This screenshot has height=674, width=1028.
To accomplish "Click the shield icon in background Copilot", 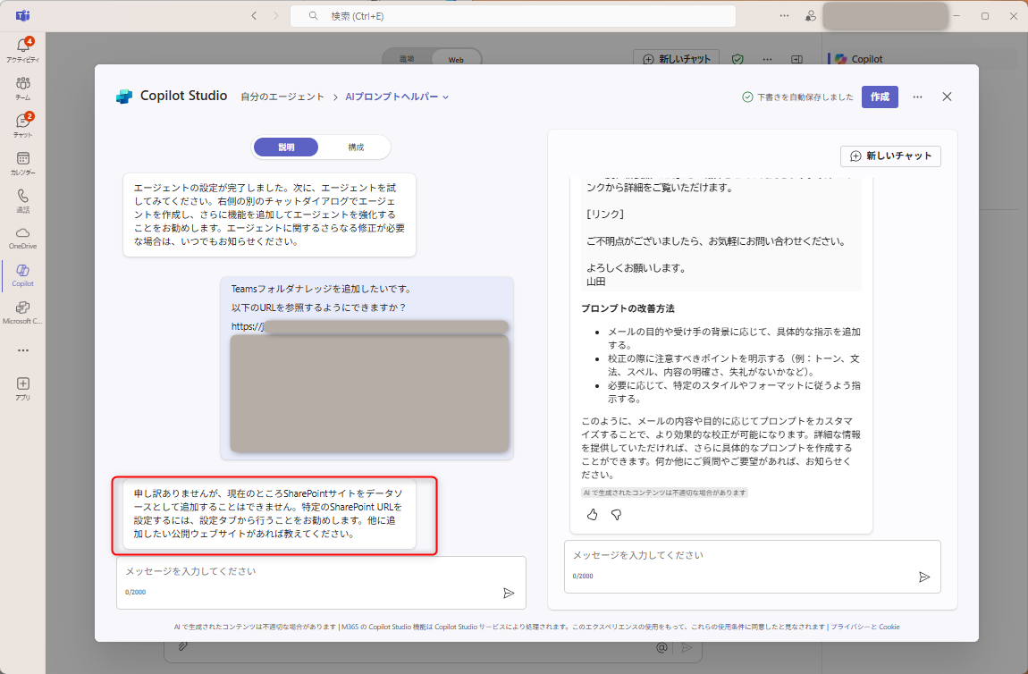I will point(737,59).
